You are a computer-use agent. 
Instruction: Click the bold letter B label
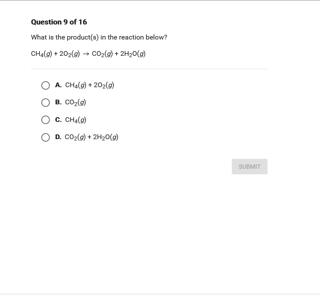(x=58, y=102)
